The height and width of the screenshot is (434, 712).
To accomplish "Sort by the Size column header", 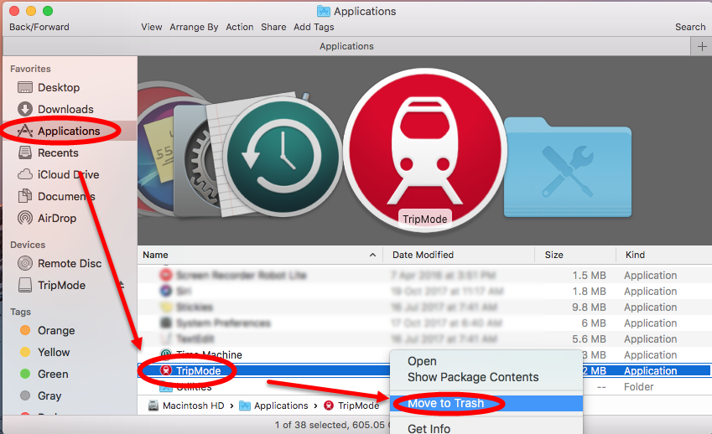I will tap(554, 255).
